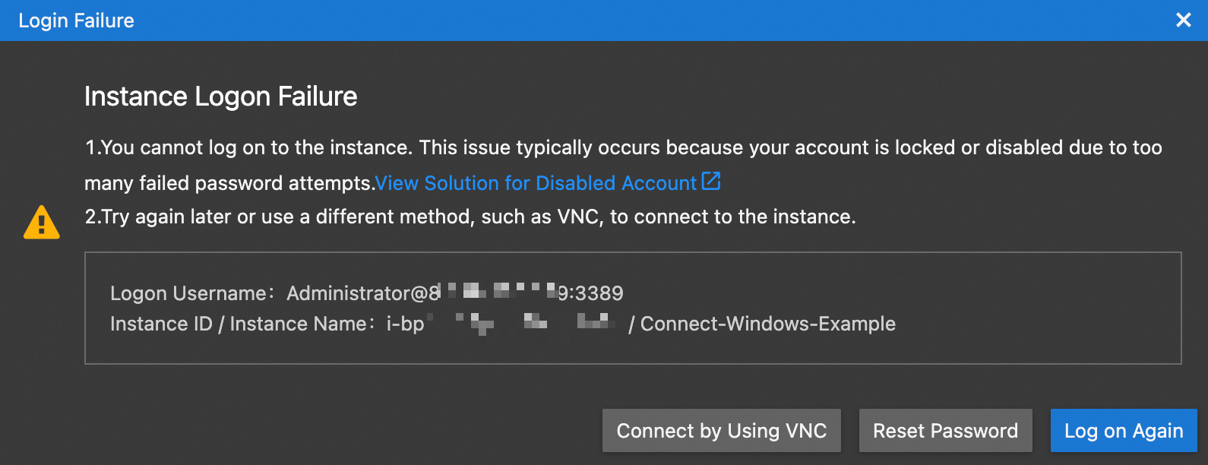Click the "many failed password attempts" text
Screen dimensions: 1208x465
(228, 183)
